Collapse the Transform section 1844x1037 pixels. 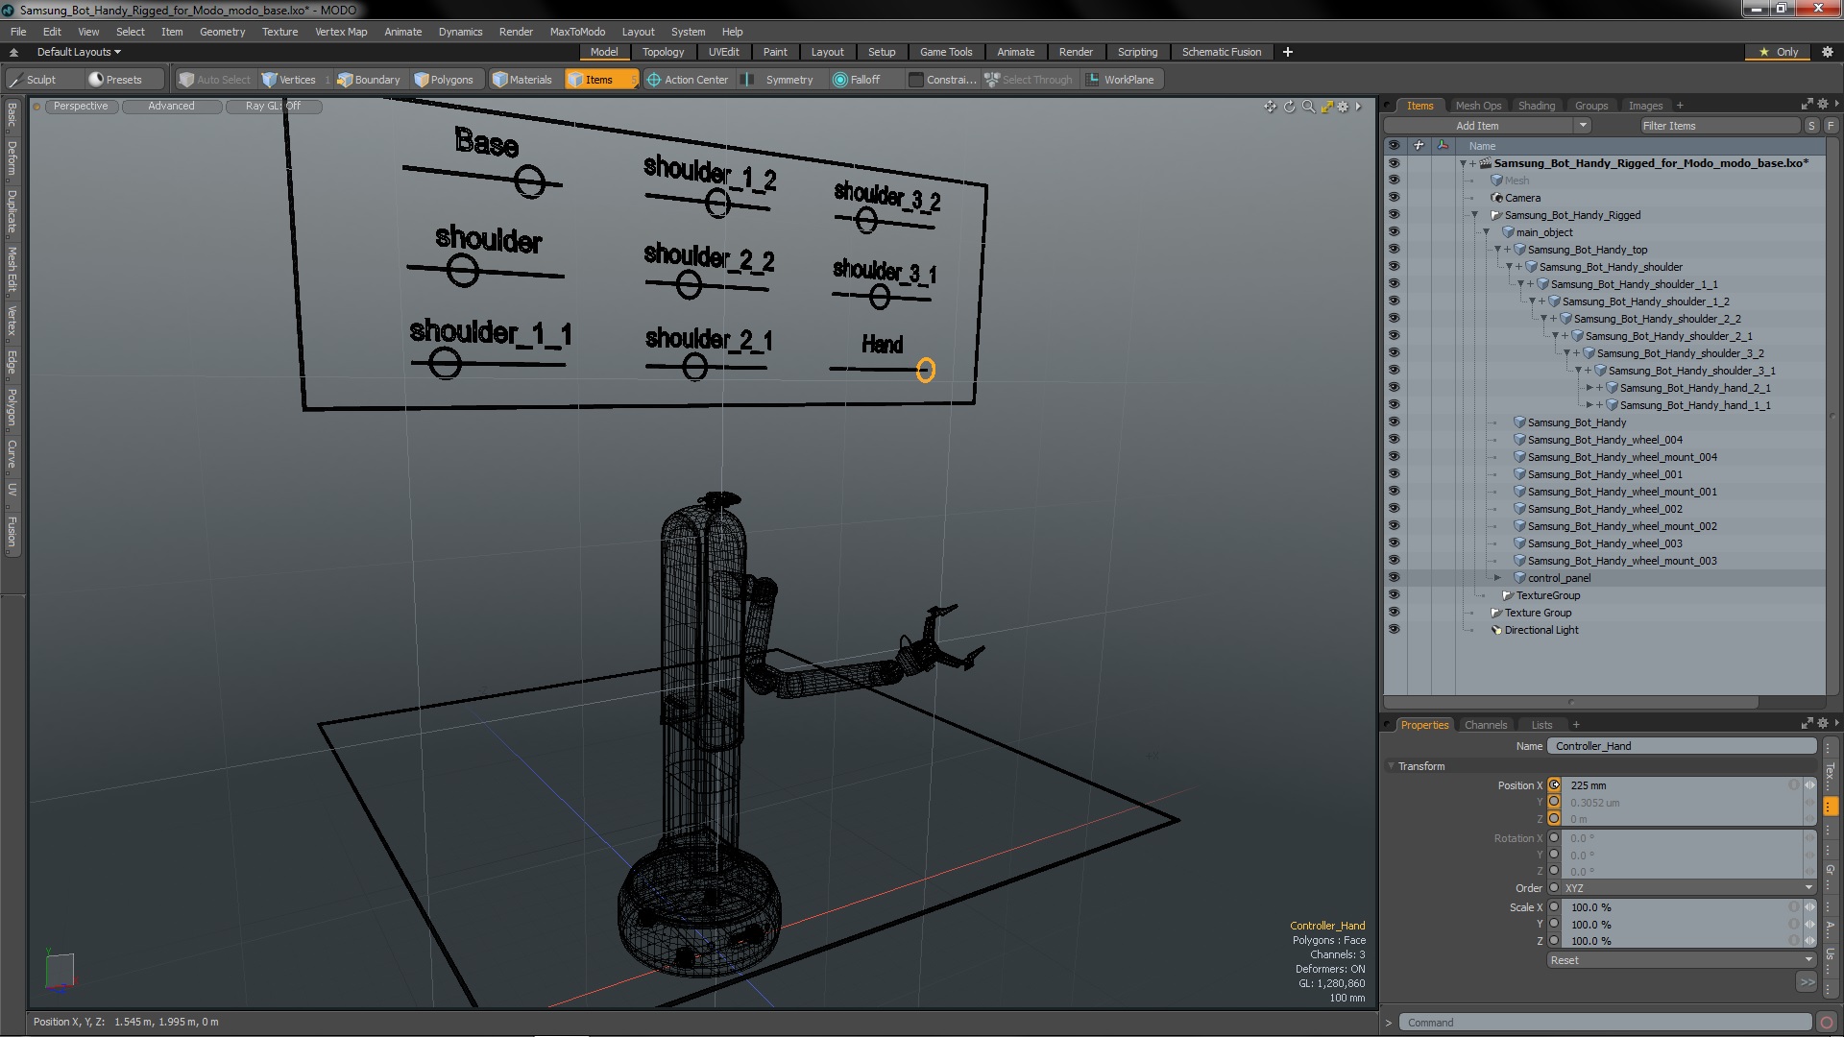1391,766
